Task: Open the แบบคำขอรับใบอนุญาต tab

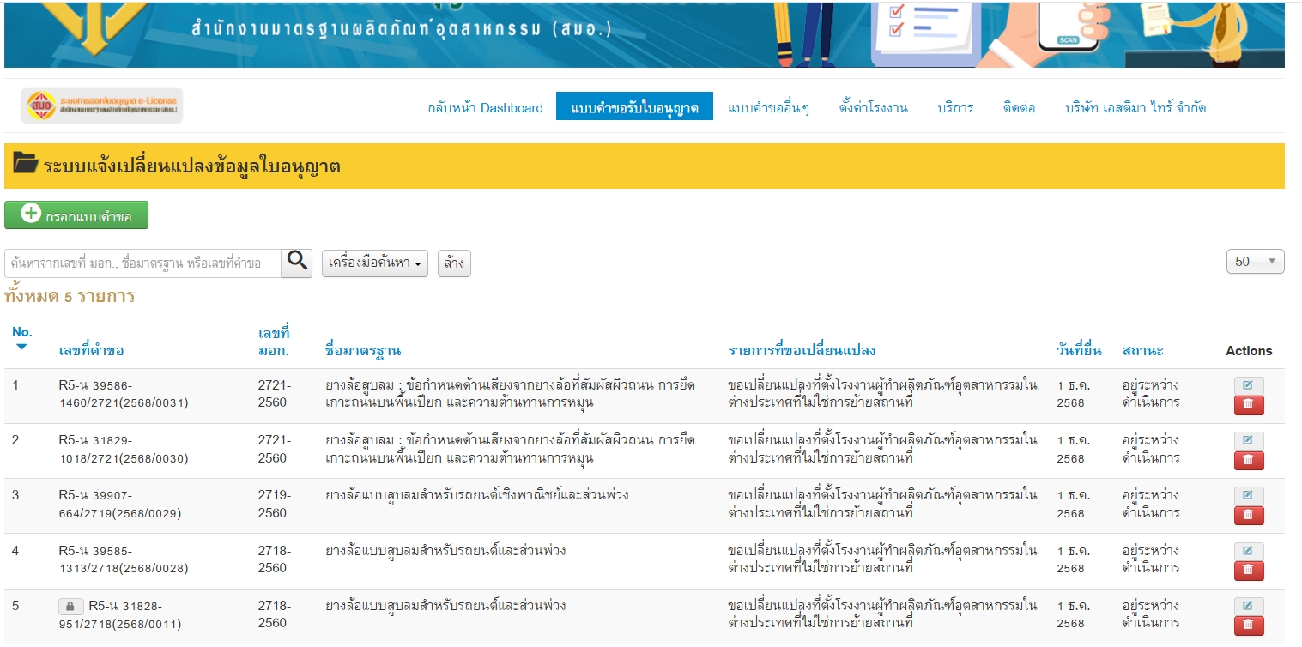Action: pos(634,107)
